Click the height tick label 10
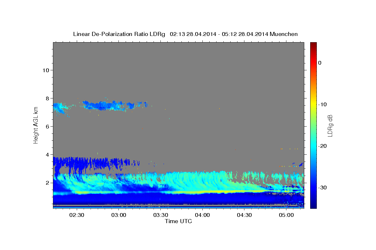 point(46,70)
